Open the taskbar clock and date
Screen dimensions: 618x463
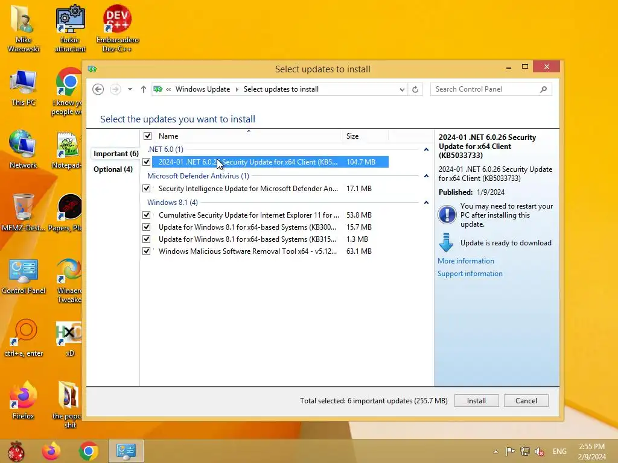(x=591, y=452)
